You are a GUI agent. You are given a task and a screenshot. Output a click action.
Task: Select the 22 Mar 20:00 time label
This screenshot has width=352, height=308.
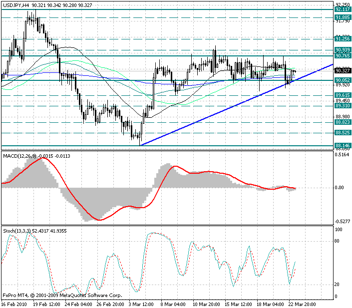click(300, 304)
